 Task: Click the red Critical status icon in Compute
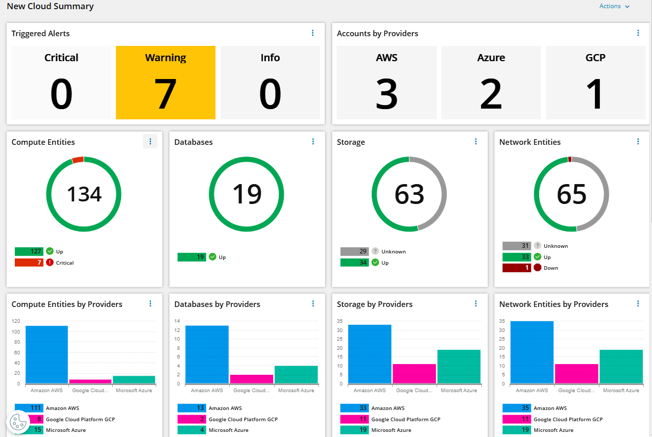pyautogui.click(x=50, y=263)
